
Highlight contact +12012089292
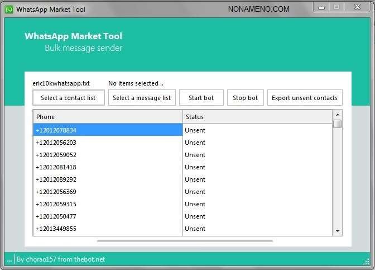108,179
